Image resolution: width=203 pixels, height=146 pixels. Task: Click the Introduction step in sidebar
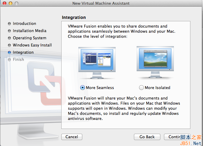(x=24, y=23)
